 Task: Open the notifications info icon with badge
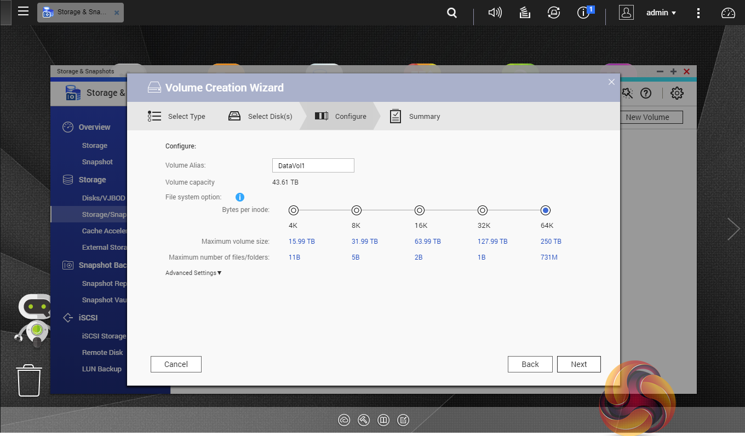tap(584, 13)
